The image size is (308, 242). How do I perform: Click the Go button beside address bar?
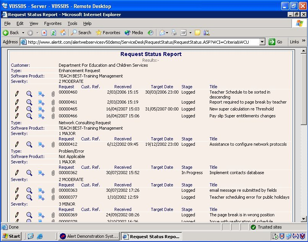pyautogui.click(x=276, y=42)
